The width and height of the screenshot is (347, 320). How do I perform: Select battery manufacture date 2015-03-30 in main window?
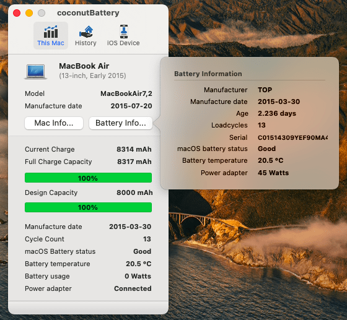click(x=130, y=227)
